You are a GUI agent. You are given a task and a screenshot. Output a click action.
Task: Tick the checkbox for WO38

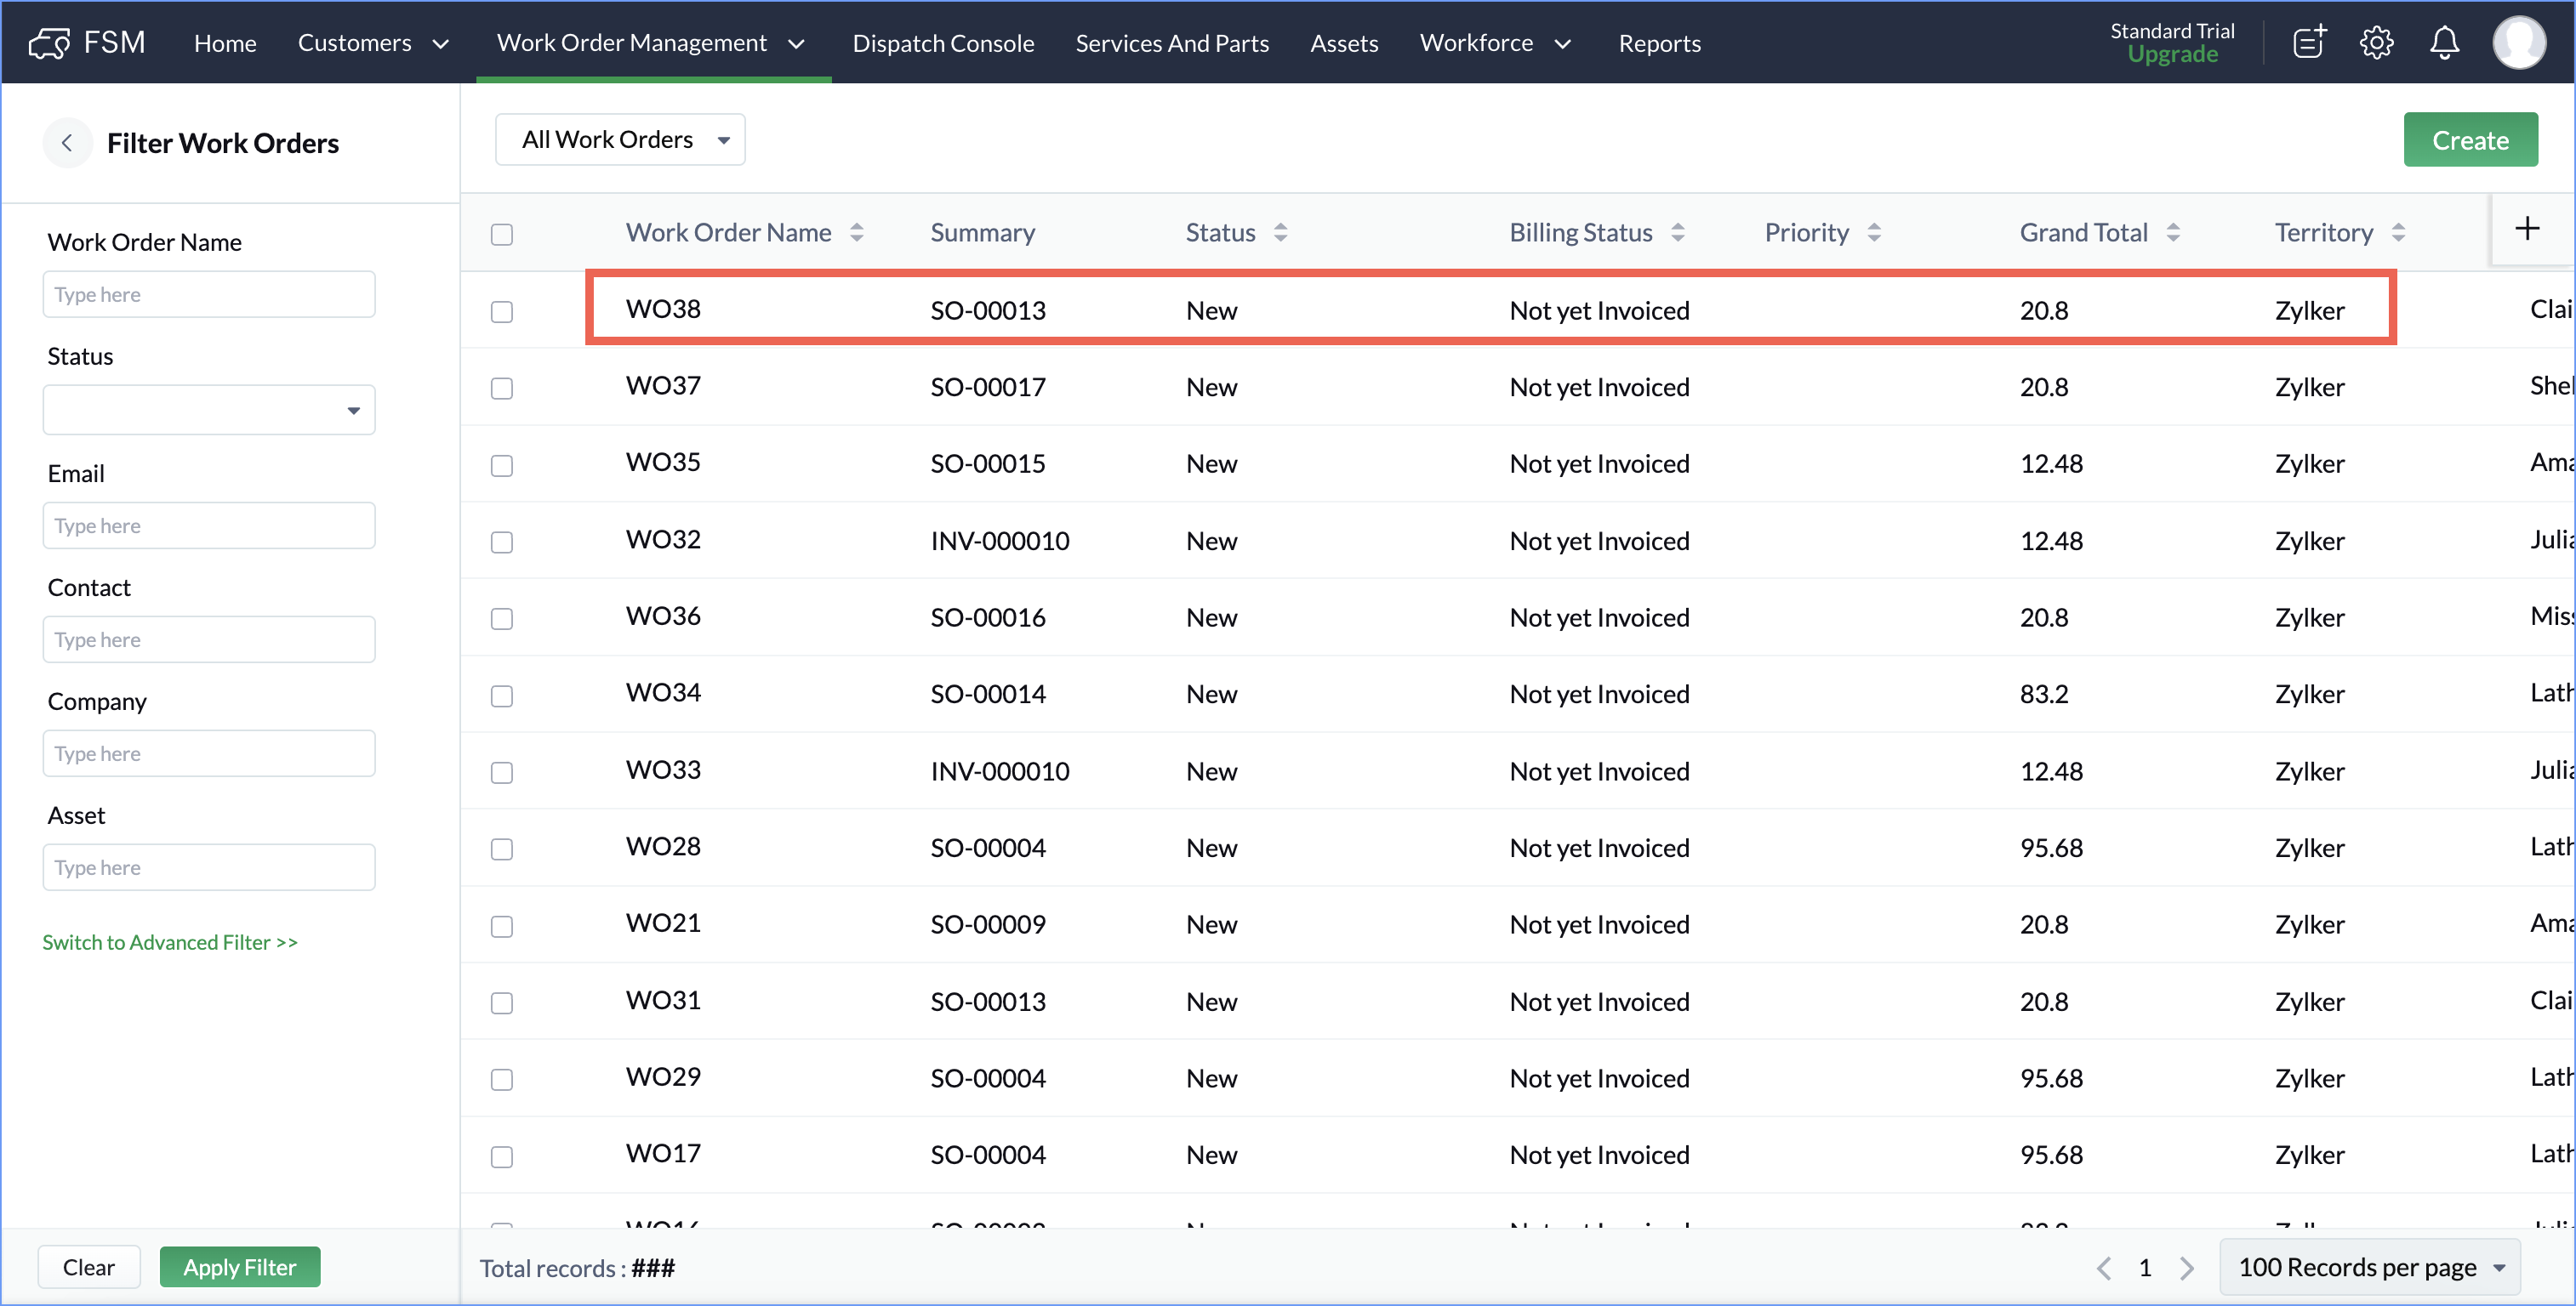502,312
